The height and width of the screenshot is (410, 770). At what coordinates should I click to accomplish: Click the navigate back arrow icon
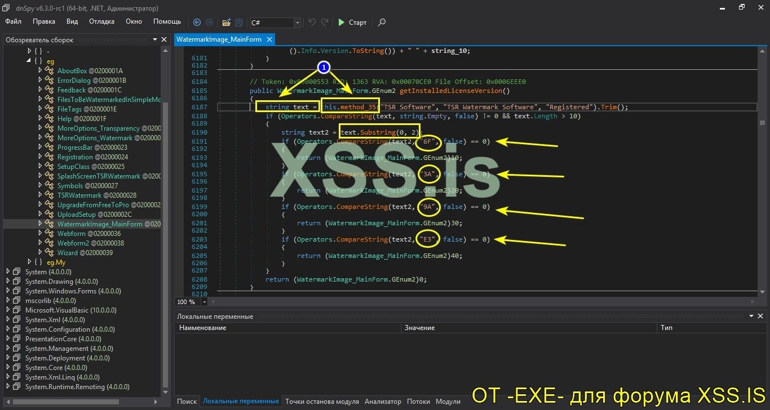(197, 23)
